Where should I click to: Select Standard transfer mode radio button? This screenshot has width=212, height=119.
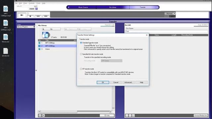click(81, 43)
